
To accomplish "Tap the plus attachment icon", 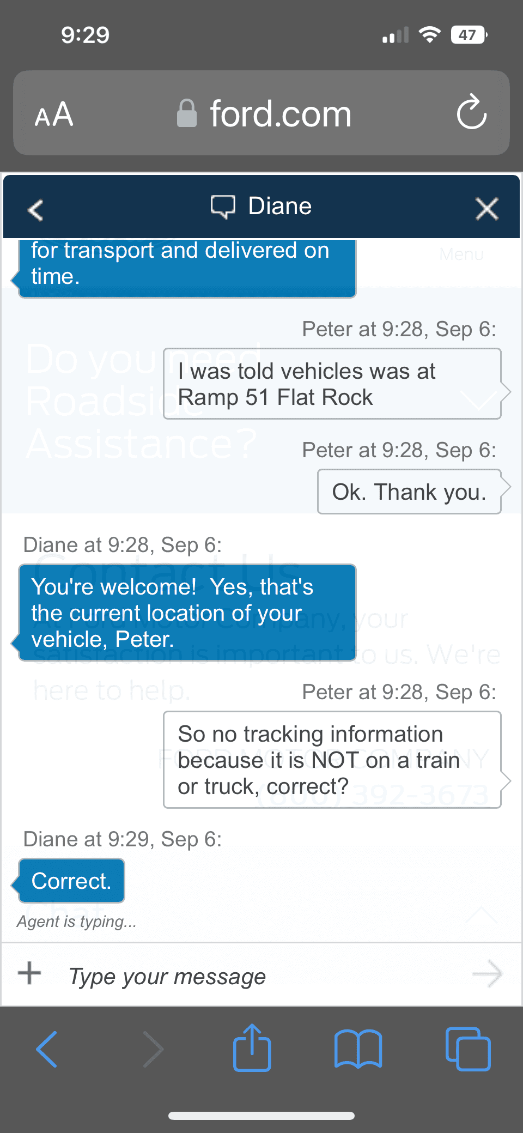I will 29,973.
